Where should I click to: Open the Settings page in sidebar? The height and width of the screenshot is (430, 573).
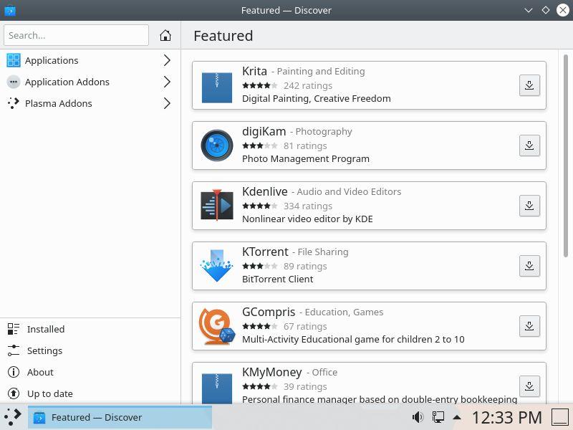click(44, 350)
